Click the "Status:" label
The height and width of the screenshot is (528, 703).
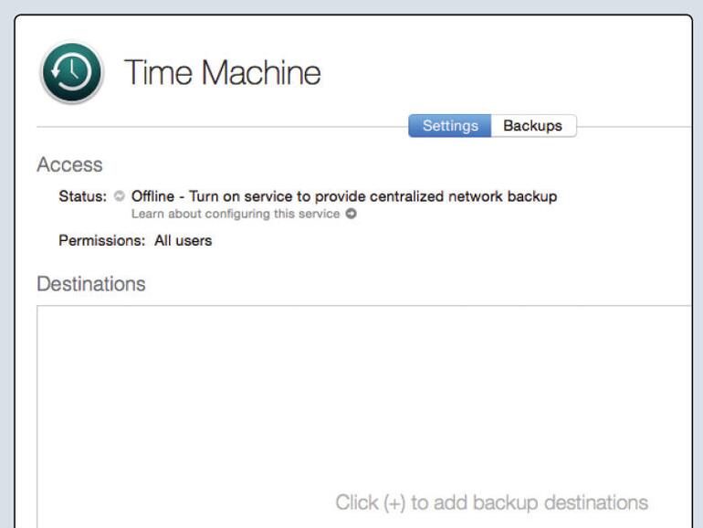click(83, 196)
